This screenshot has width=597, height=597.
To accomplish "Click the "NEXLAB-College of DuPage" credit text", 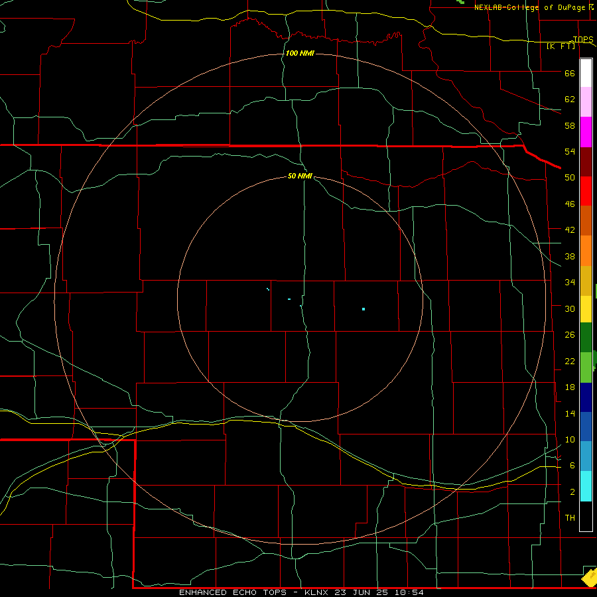I will point(529,7).
